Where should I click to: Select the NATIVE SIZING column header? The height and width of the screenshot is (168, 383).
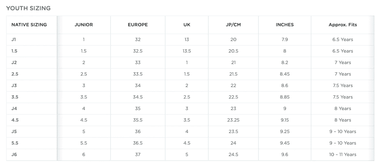[x=29, y=25]
